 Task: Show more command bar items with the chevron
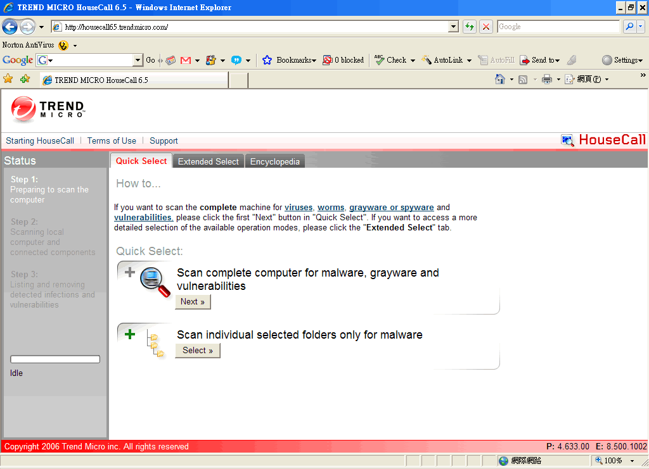(643, 75)
